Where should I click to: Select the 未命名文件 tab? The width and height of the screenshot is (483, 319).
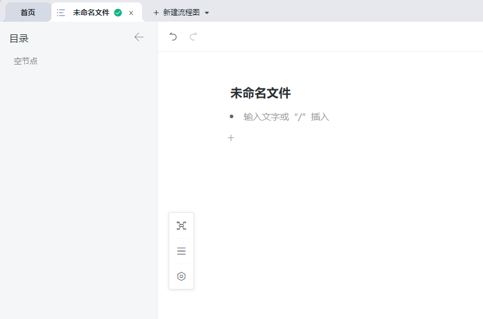91,12
